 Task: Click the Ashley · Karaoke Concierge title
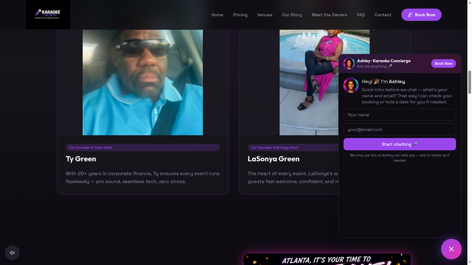point(384,61)
